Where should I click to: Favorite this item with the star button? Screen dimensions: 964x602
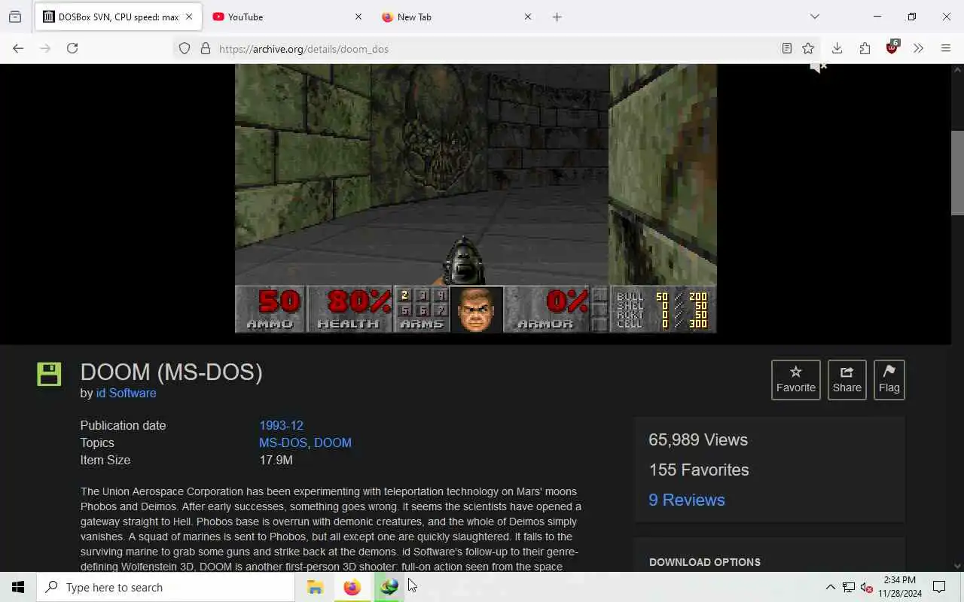coord(796,379)
